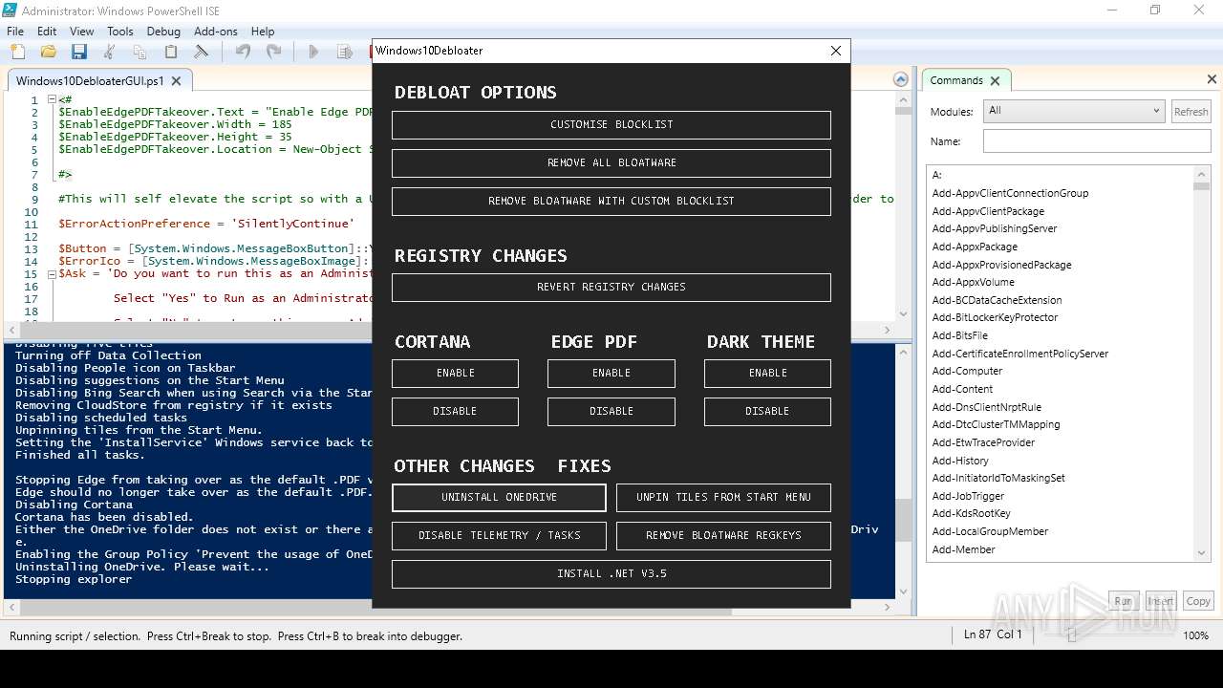Click the Refresh button in Commands
This screenshot has width=1223, height=688.
click(x=1191, y=112)
